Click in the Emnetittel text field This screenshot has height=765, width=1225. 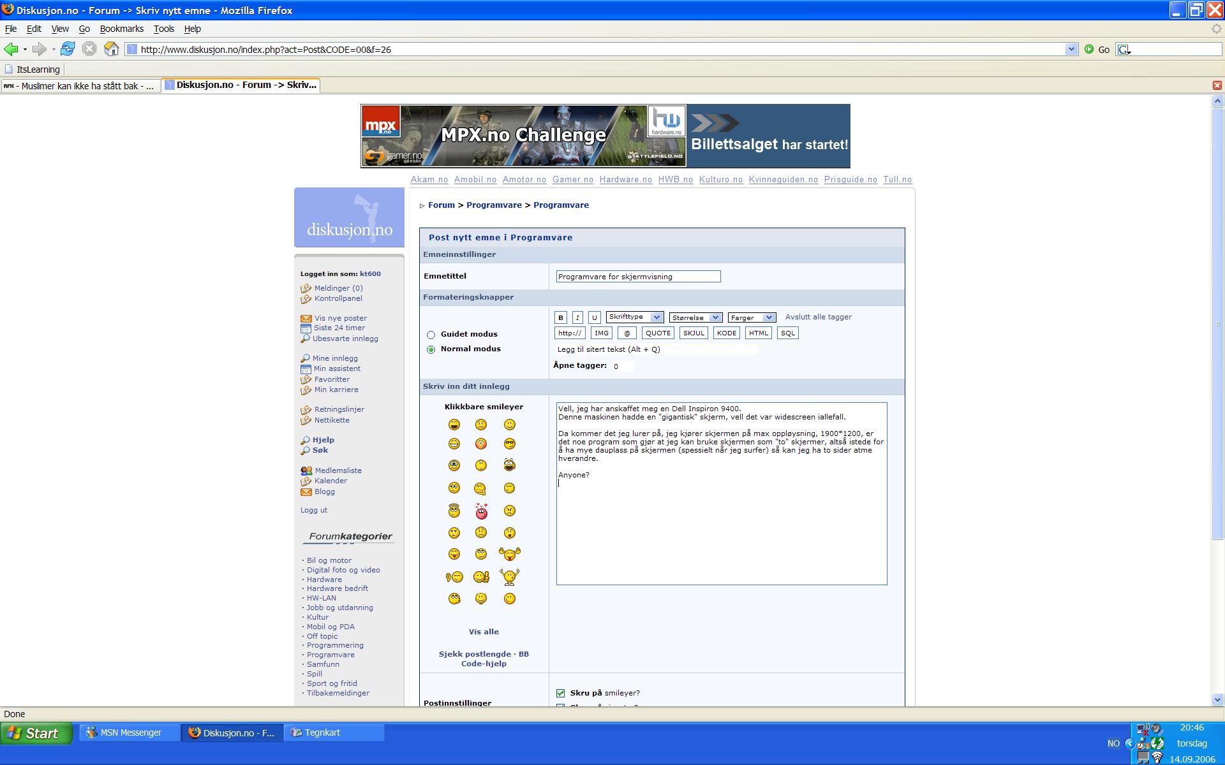click(638, 277)
